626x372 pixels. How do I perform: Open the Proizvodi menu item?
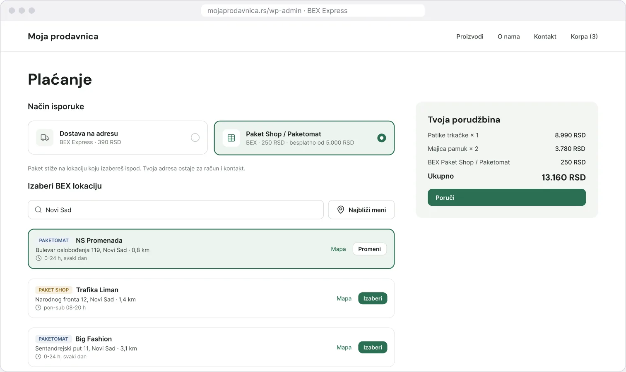470,36
